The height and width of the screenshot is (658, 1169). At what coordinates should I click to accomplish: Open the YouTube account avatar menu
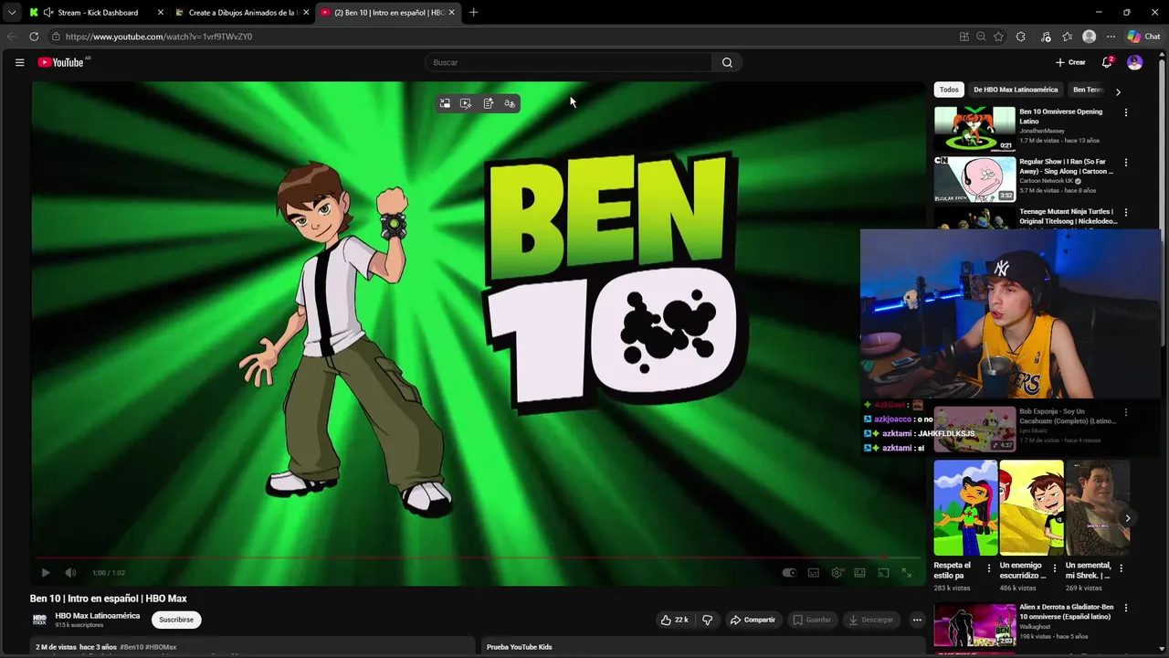1134,62
